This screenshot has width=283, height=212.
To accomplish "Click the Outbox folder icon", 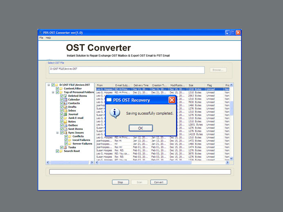I will coord(65,125).
